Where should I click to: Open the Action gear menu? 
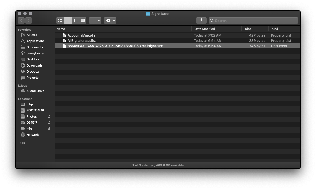[110, 21]
